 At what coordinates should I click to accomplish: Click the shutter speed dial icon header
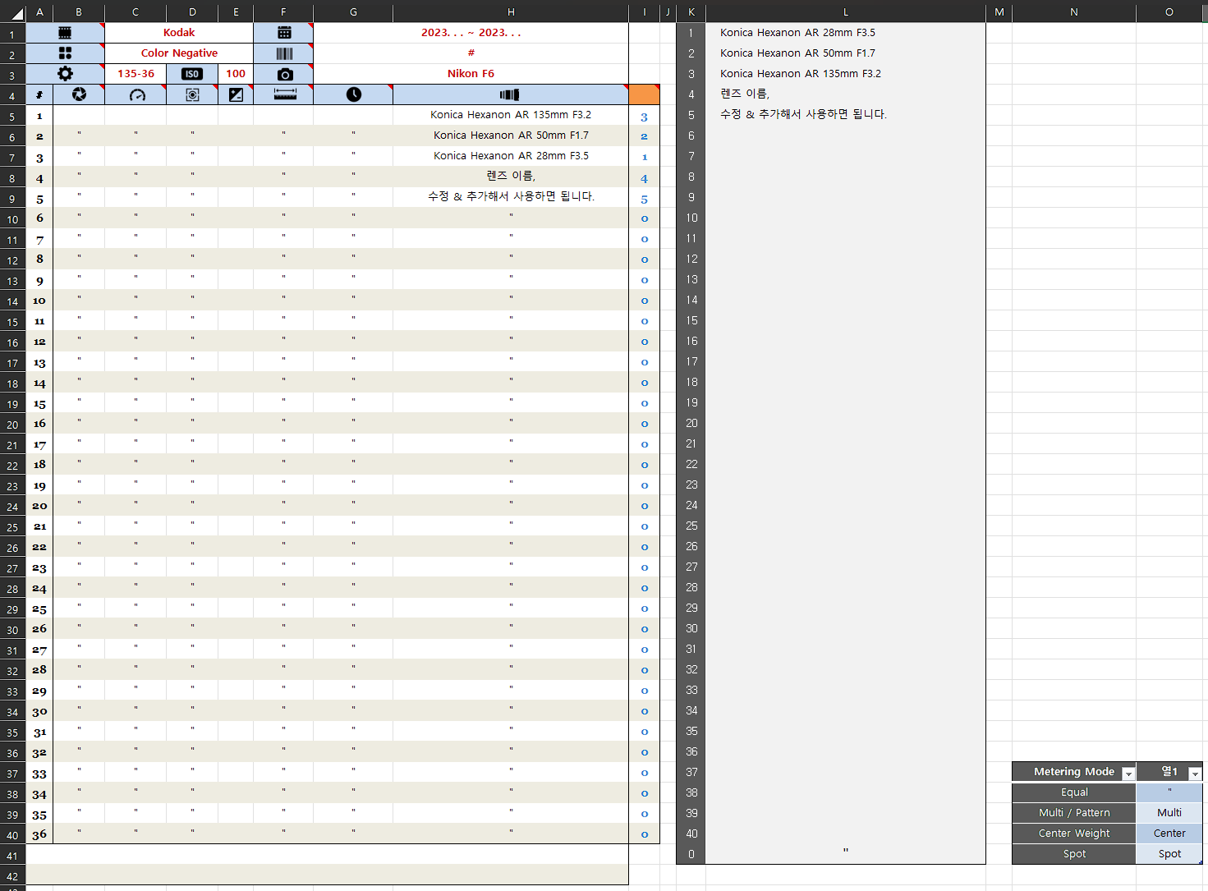pyautogui.click(x=136, y=94)
